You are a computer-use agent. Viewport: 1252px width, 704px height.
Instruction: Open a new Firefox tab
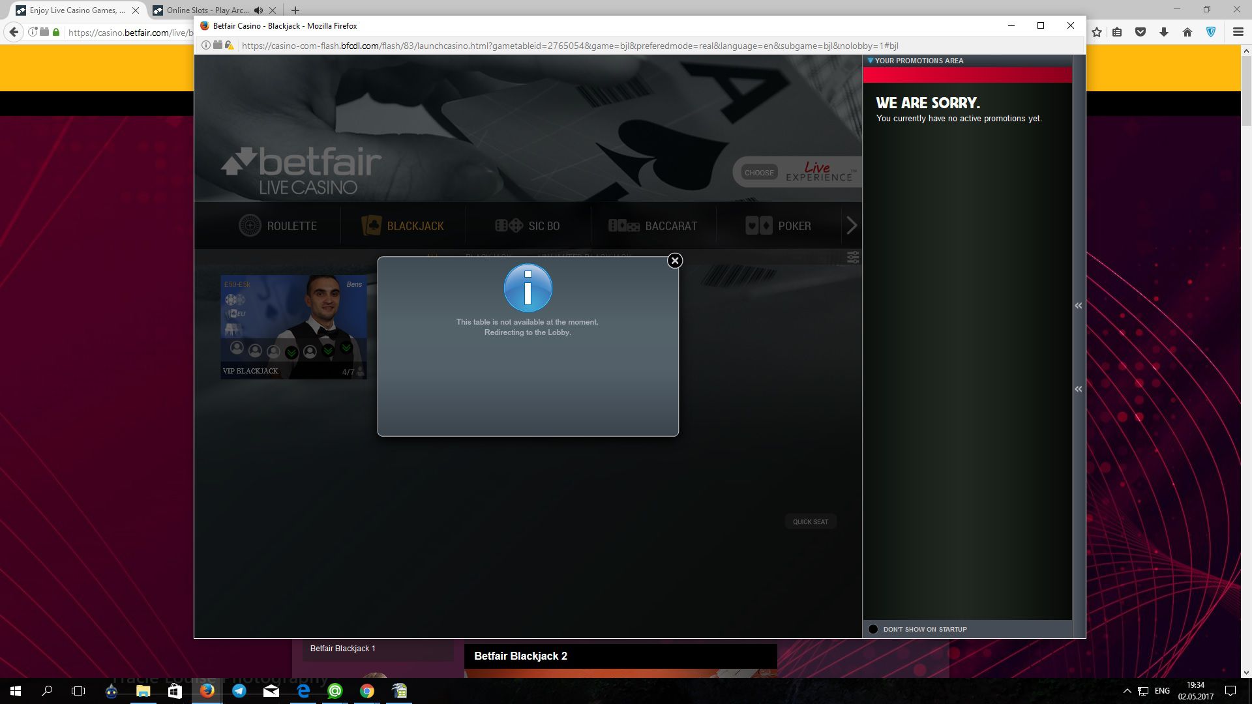point(295,10)
